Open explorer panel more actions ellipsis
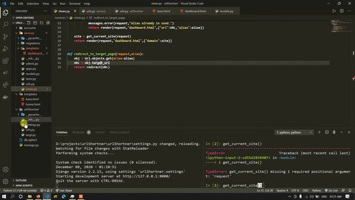The width and height of the screenshot is (355, 200). click(45, 11)
